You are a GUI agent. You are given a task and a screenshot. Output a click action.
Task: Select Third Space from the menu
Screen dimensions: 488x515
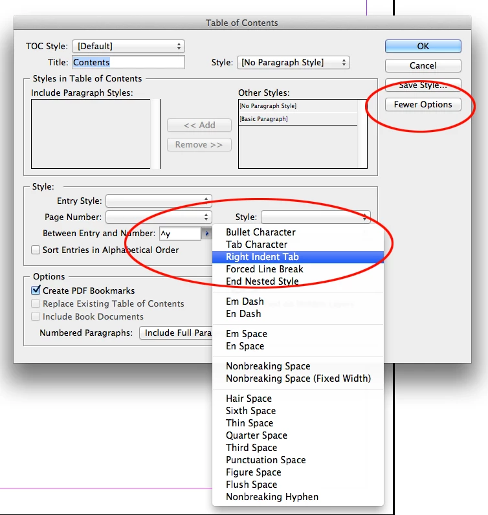pyautogui.click(x=298, y=448)
